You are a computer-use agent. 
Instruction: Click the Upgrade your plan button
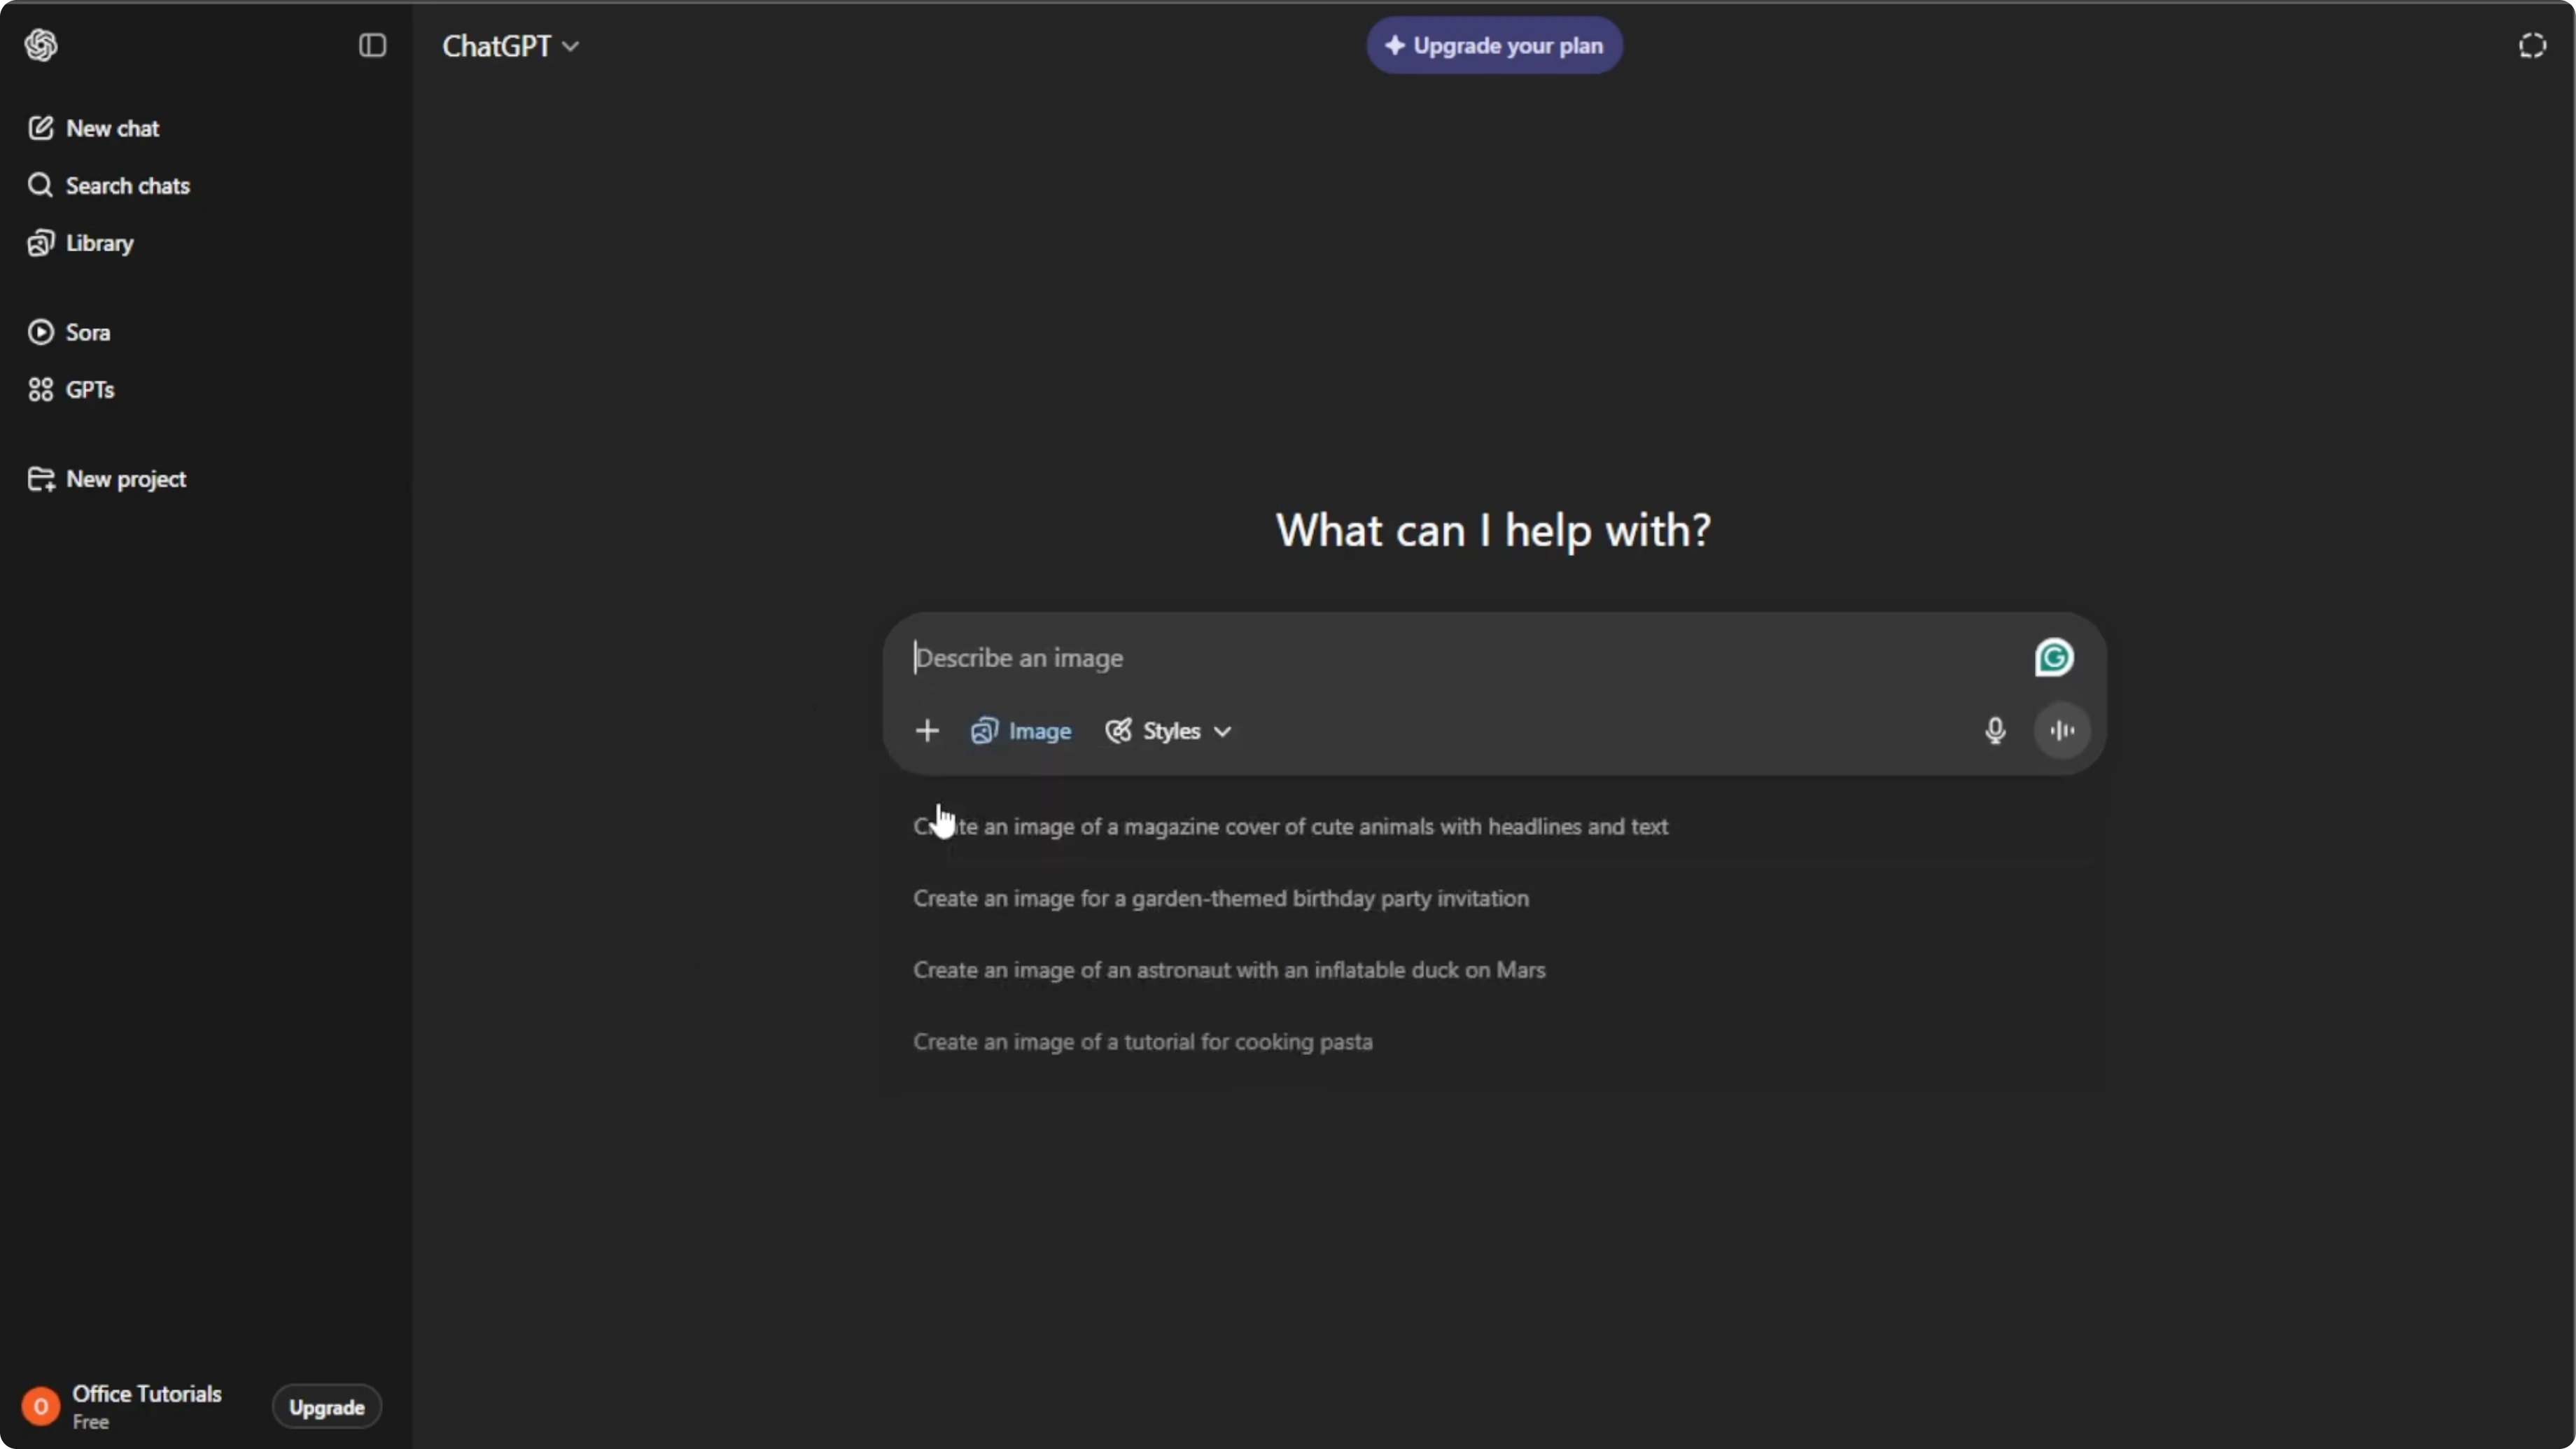click(x=1494, y=45)
